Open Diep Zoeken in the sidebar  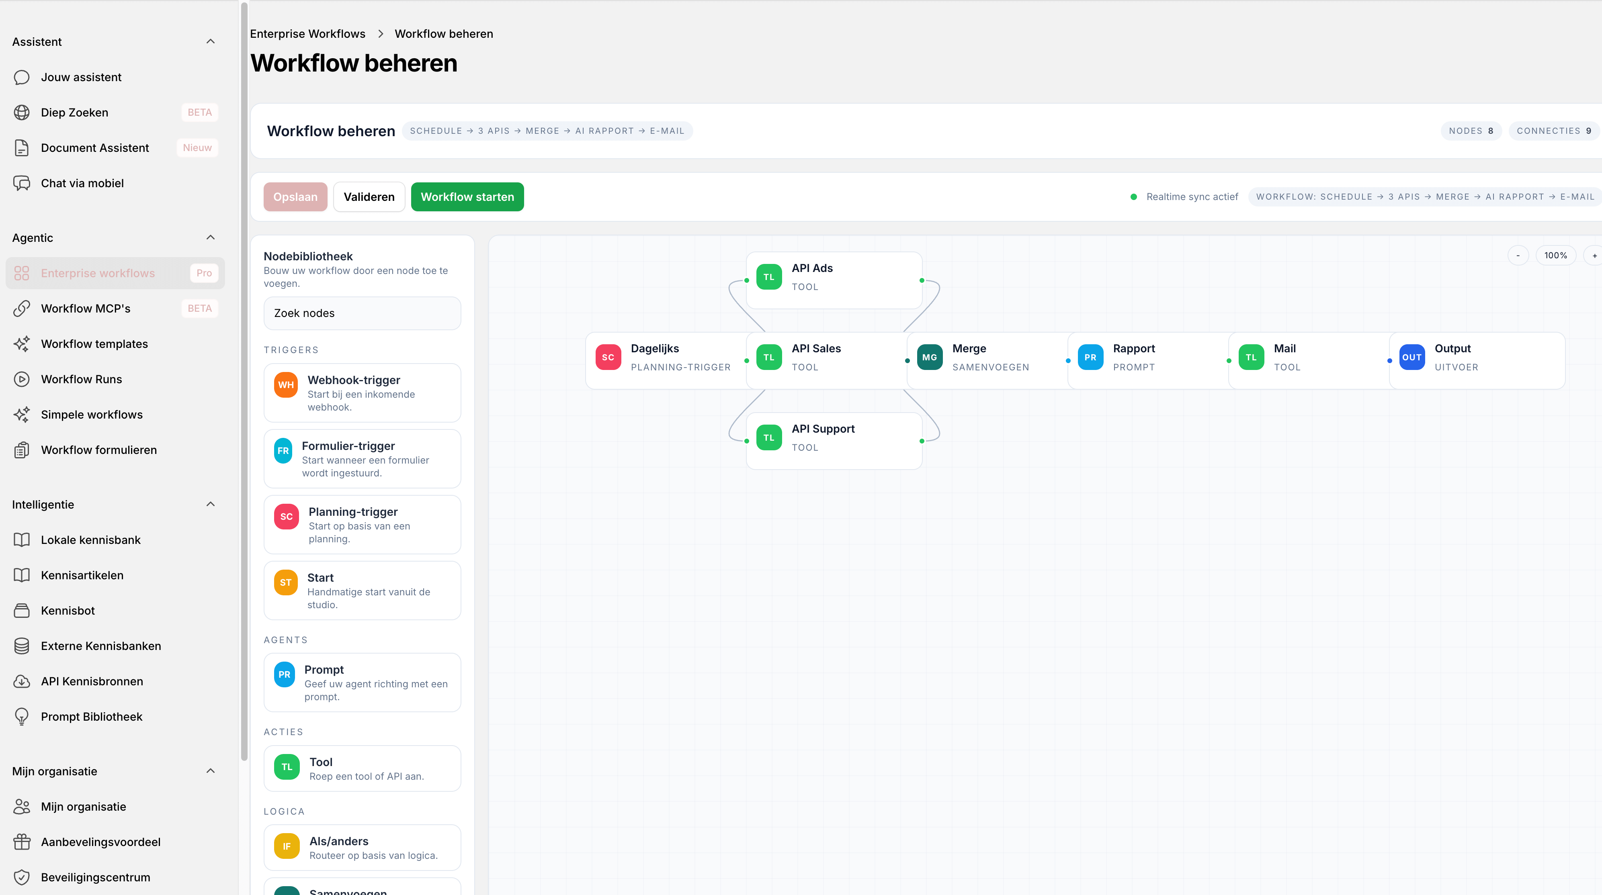75,112
